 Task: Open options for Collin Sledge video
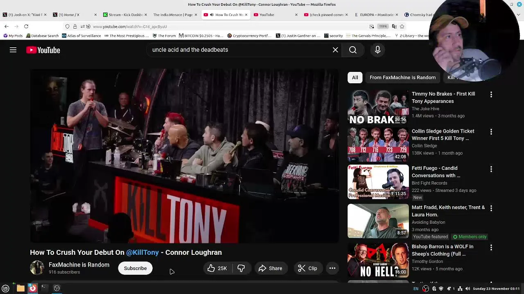point(491,132)
